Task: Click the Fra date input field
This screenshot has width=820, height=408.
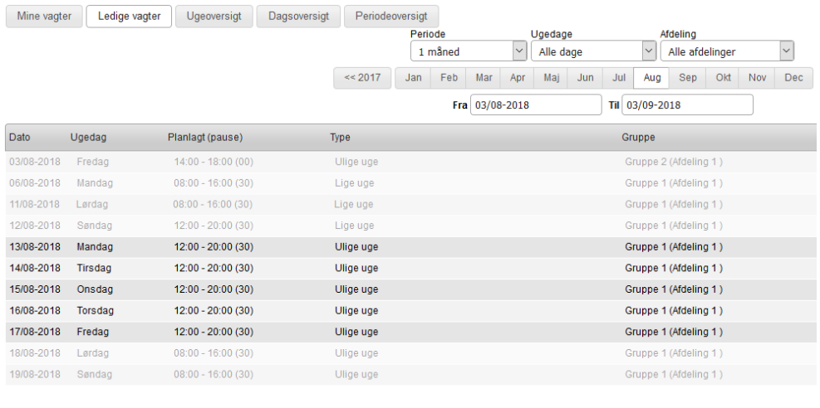Action: click(535, 105)
